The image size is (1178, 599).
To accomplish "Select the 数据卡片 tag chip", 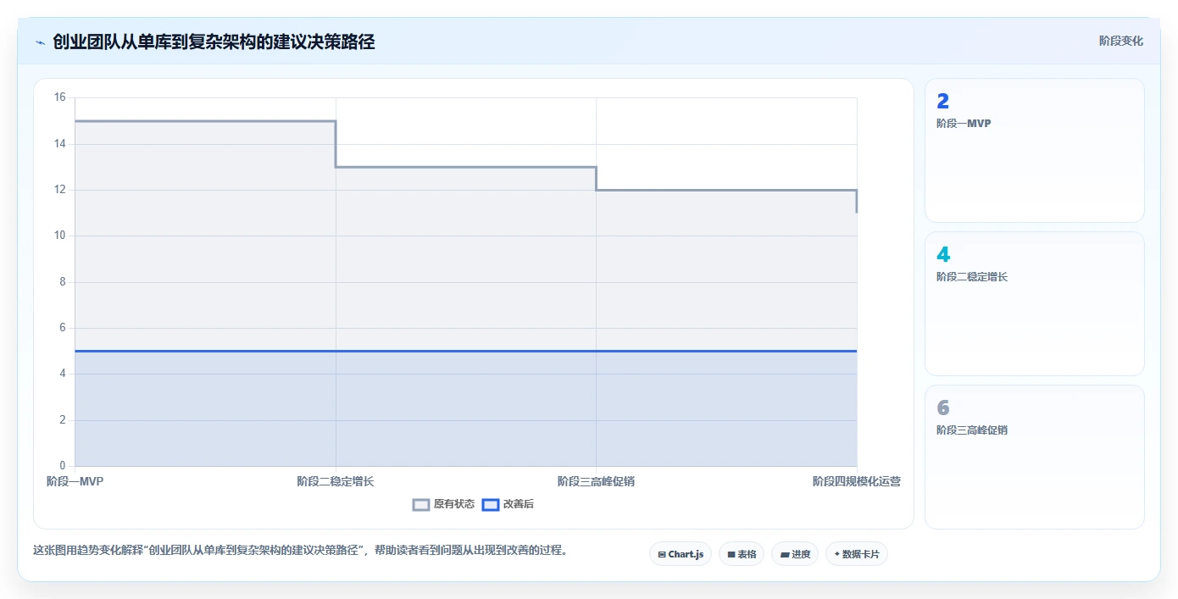I will click(x=857, y=554).
